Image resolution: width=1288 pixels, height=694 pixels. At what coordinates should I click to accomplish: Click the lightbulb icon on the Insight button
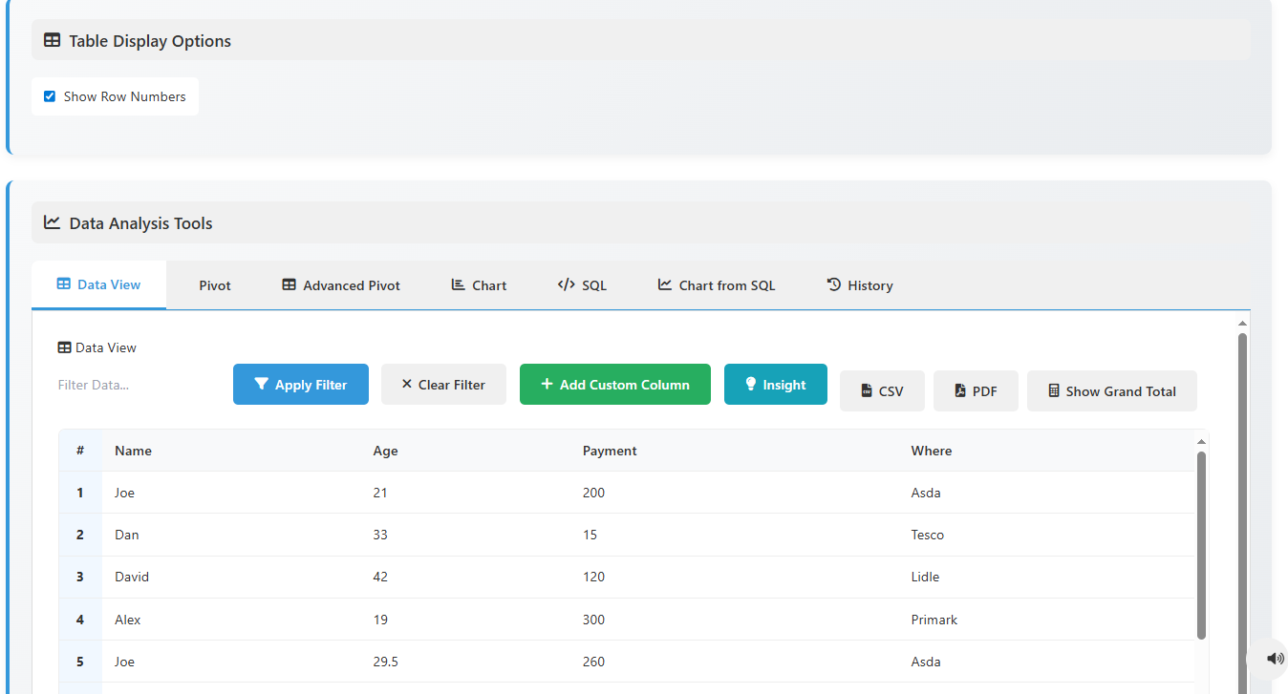(751, 384)
